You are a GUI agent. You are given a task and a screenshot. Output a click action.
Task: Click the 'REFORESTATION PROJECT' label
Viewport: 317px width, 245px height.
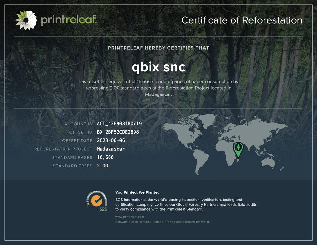(x=63, y=149)
